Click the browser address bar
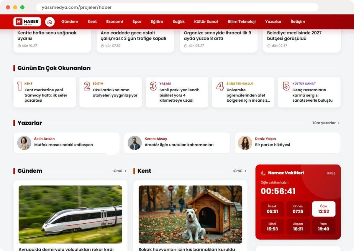This screenshot has height=251, width=354. (177, 7)
